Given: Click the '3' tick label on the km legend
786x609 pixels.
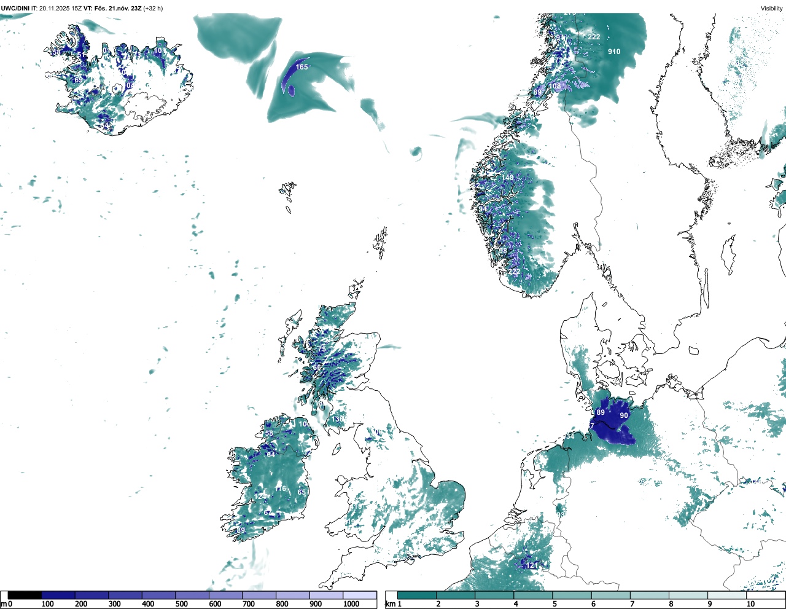Looking at the screenshot, I should pos(477,604).
